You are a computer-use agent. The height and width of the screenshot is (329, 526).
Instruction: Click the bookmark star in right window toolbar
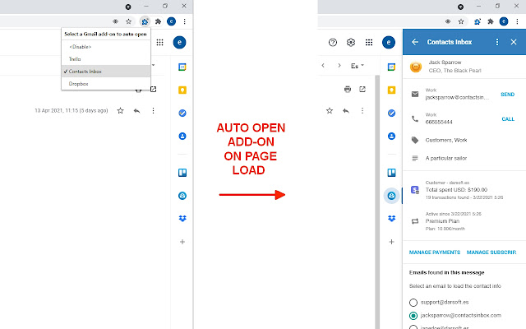[461, 21]
